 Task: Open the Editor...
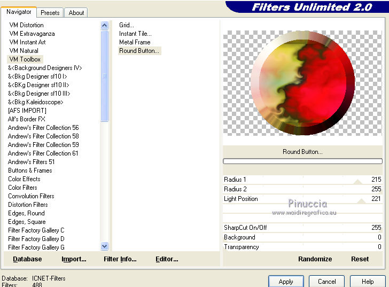167,259
